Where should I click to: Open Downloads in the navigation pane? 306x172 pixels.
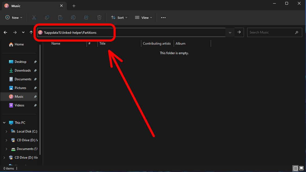[23, 70]
